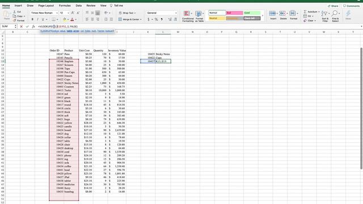This screenshot has width=363, height=204.
Task: Click the Share button
Action: point(333,6)
